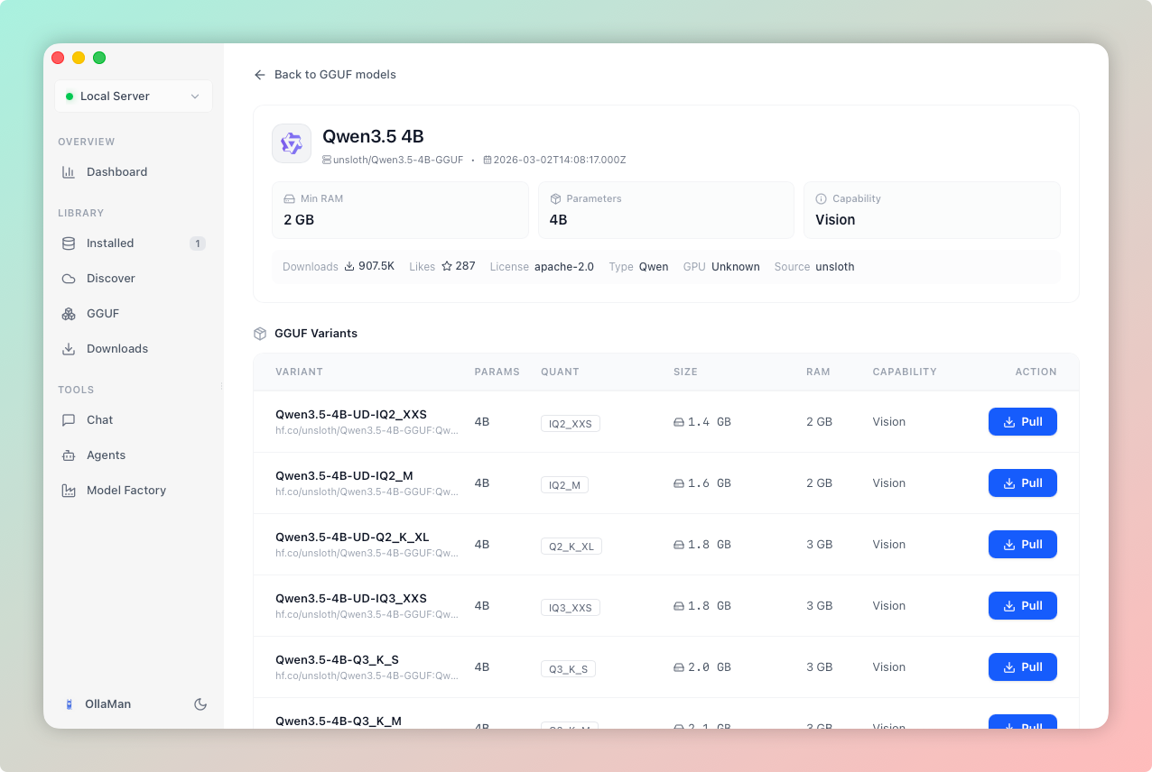Click the VARIANT column header
This screenshot has height=772, width=1152.
click(x=299, y=372)
